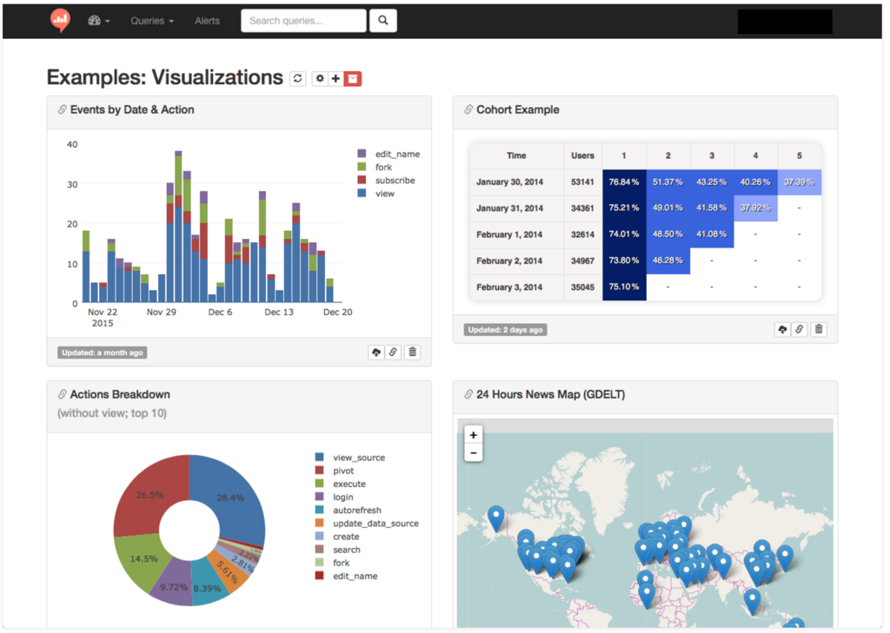Open the Queries dropdown menu

[152, 21]
